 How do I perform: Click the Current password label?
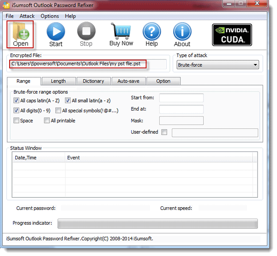click(x=36, y=208)
